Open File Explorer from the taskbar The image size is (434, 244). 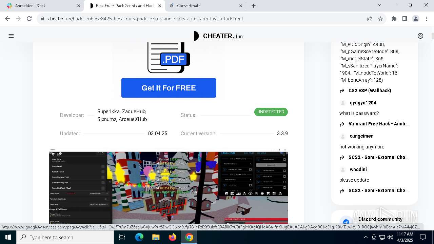(x=156, y=237)
